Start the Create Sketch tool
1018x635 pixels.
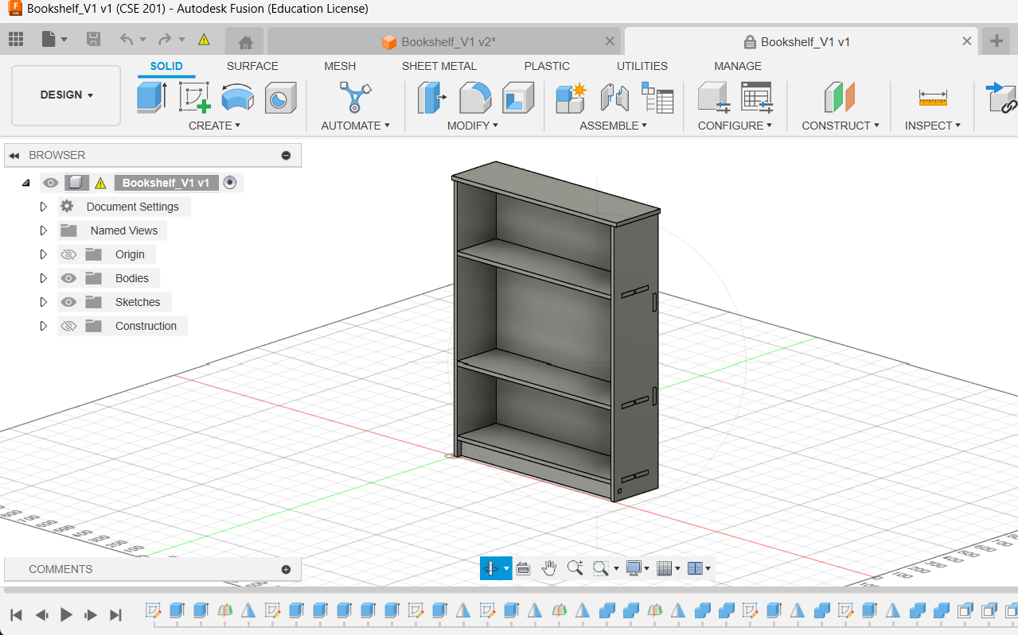194,98
